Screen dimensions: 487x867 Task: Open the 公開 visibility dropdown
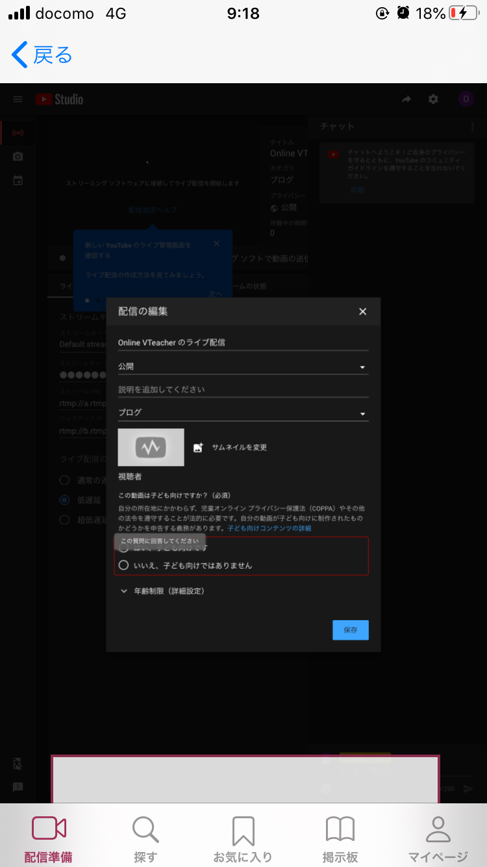[243, 367]
